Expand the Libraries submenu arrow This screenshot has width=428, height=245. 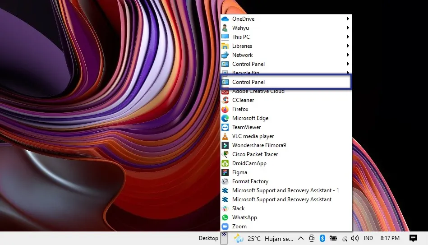[x=348, y=46]
